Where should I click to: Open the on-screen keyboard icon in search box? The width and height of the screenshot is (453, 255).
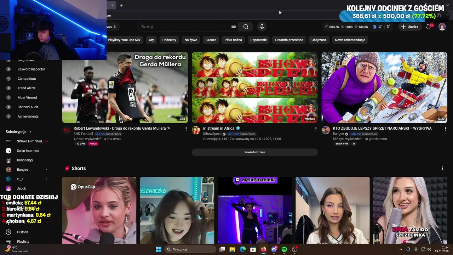[234, 27]
